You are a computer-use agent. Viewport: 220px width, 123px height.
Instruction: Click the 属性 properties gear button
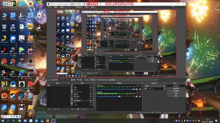(73, 80)
